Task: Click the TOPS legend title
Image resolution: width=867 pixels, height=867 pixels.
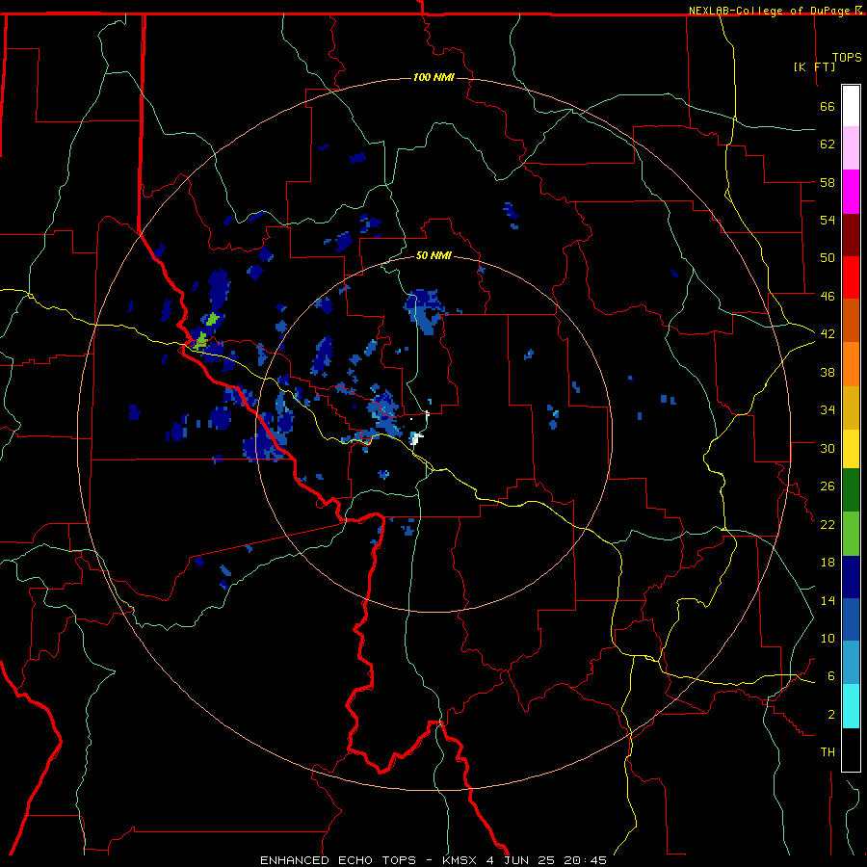Action: (x=847, y=57)
